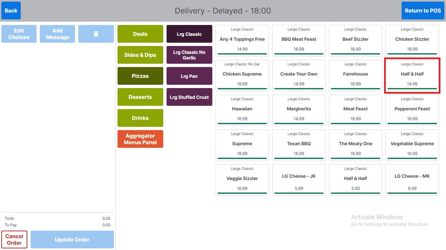Click Return to POS button
The image size is (446, 250).
pyautogui.click(x=423, y=11)
